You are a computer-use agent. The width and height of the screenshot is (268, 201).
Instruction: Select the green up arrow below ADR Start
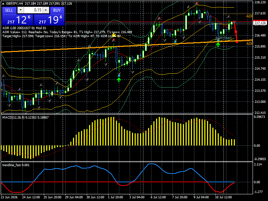pos(218,45)
